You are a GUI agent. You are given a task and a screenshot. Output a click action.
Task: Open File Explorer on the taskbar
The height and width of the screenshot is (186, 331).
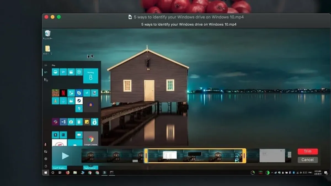75,173
